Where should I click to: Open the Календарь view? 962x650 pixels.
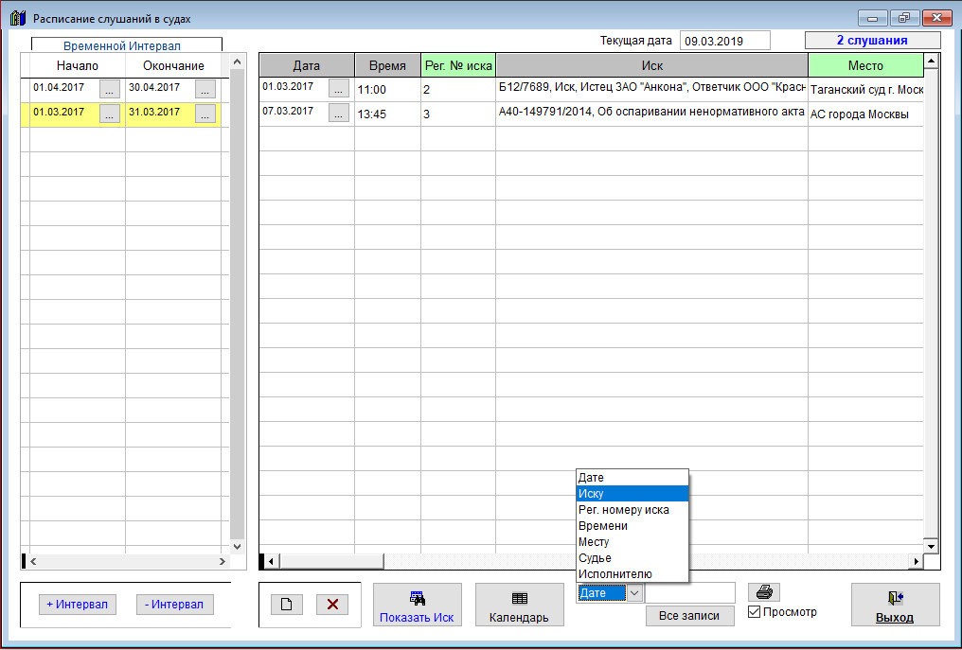point(519,605)
